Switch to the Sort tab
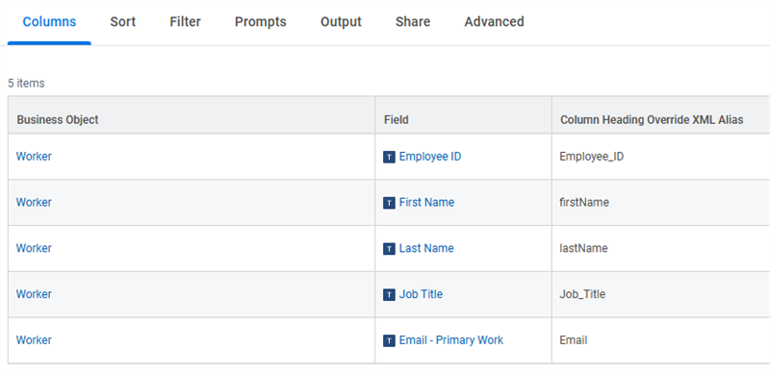 123,22
